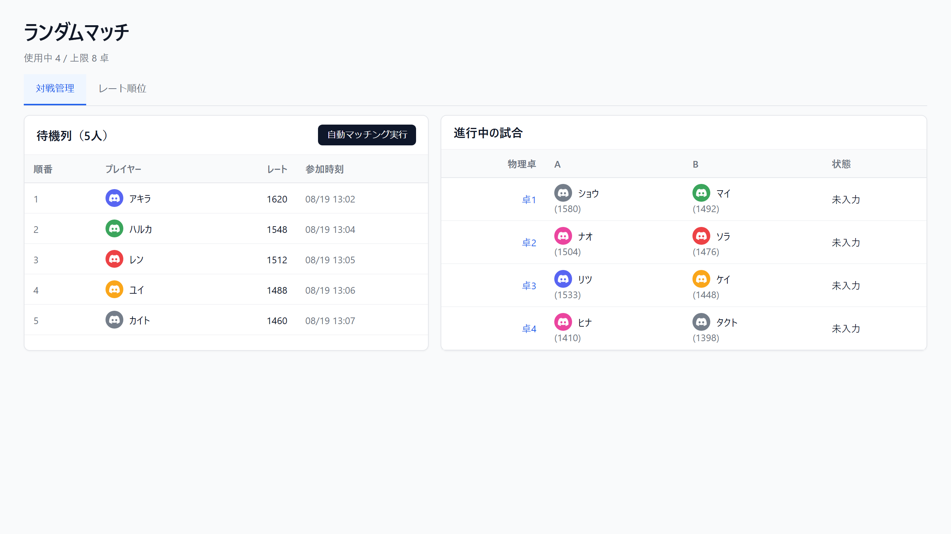Image resolution: width=951 pixels, height=534 pixels.
Task: Open the 卓1 table link
Action: click(x=529, y=200)
